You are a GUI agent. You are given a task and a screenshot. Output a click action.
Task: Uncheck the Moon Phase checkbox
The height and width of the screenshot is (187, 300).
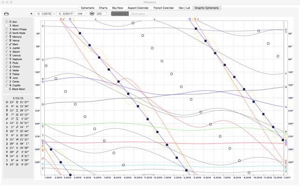pos(7,29)
